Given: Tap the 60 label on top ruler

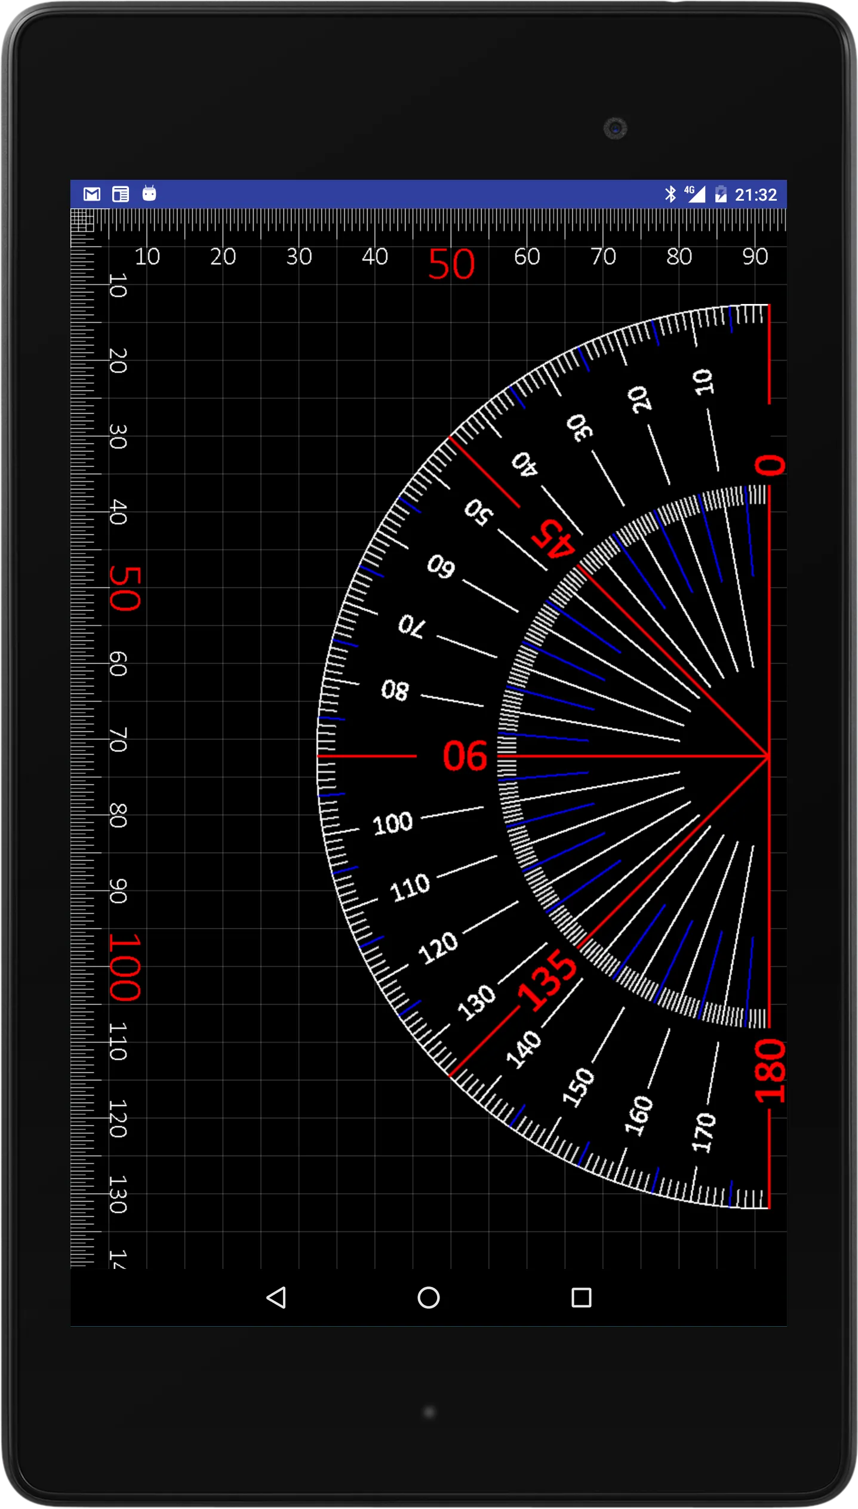Looking at the screenshot, I should coord(527,257).
